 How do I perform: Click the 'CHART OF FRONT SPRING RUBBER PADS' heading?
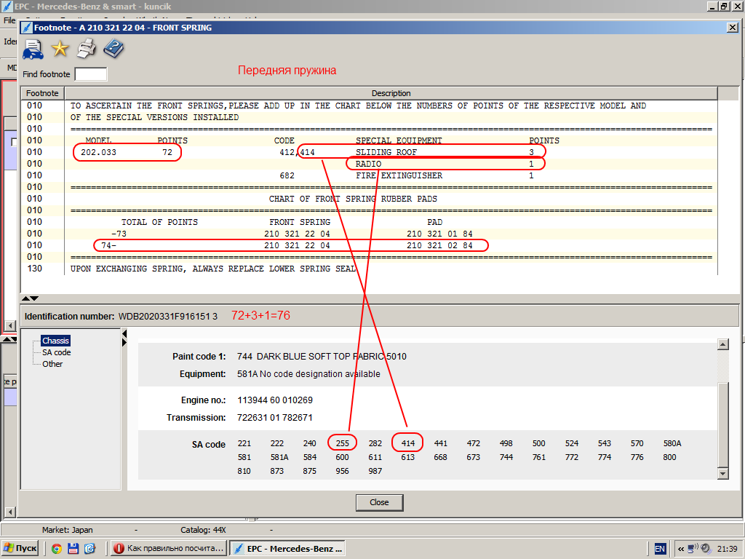(353, 199)
